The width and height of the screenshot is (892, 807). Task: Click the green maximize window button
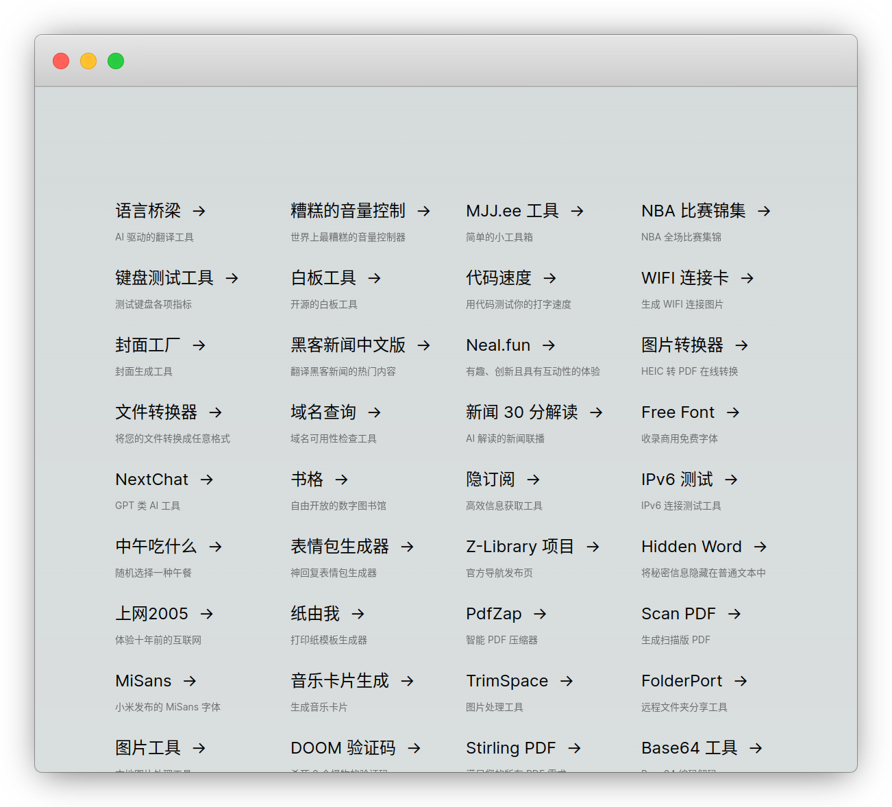pos(116,61)
